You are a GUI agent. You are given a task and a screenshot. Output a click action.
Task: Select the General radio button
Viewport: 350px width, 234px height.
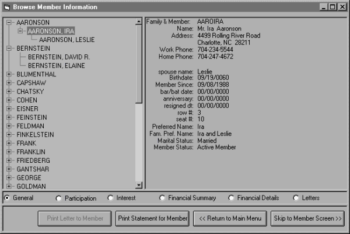point(7,198)
